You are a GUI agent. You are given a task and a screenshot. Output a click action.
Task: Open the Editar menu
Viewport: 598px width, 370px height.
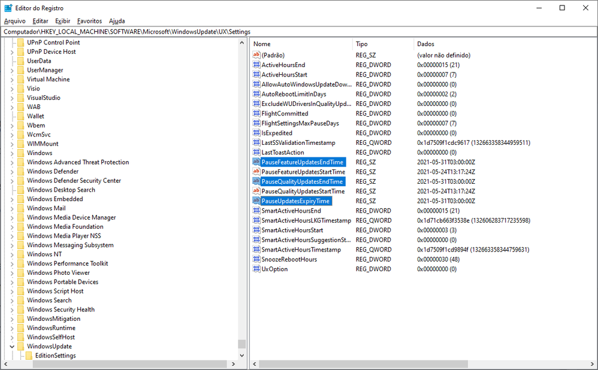pos(40,21)
